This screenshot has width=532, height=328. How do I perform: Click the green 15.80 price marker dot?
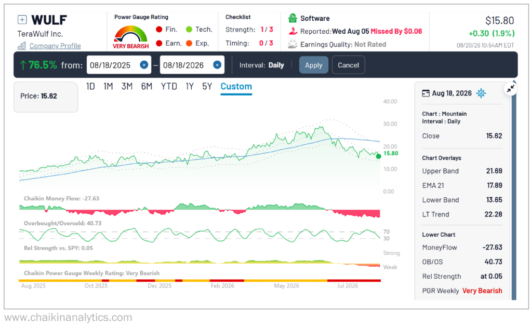378,156
